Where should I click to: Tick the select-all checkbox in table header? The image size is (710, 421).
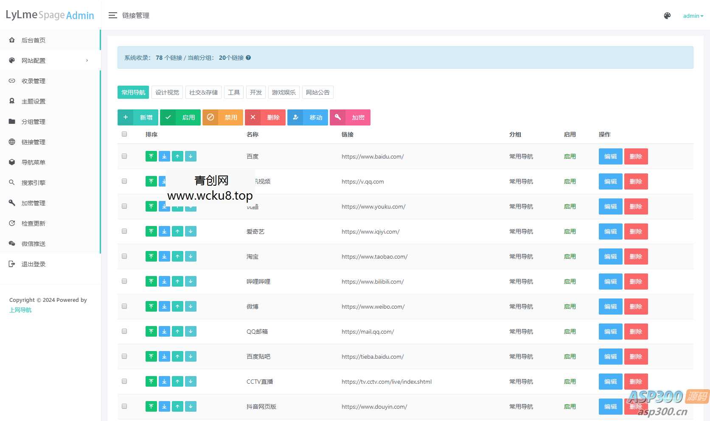[124, 134]
